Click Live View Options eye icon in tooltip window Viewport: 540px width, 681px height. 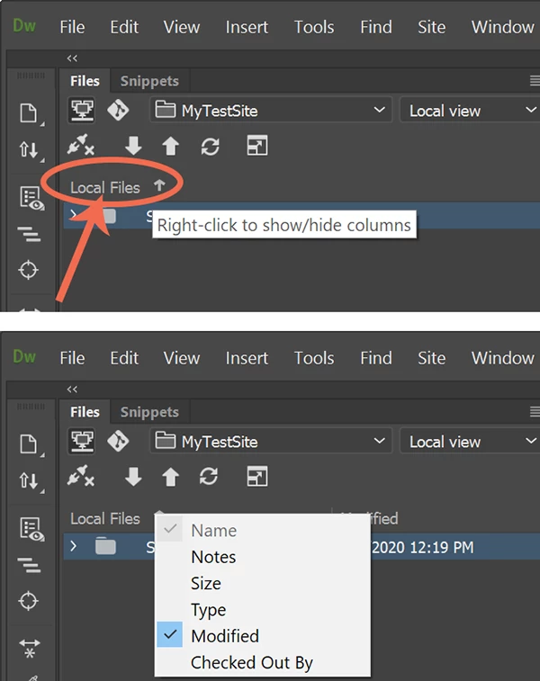pyautogui.click(x=32, y=199)
